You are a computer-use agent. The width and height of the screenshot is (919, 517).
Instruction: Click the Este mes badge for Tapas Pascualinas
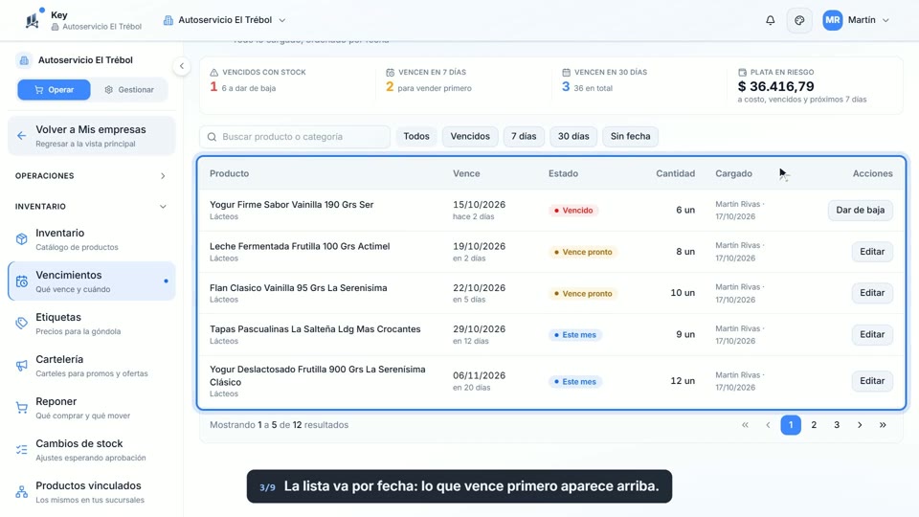pos(574,335)
